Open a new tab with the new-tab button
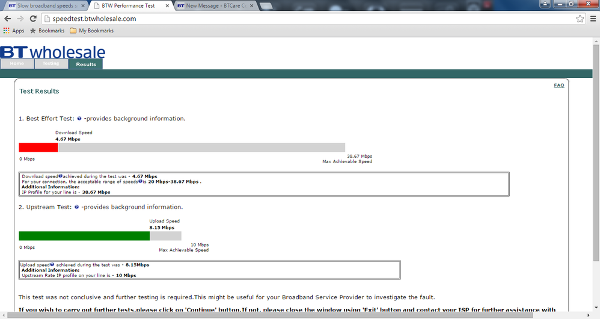600x319 pixels. [x=266, y=6]
